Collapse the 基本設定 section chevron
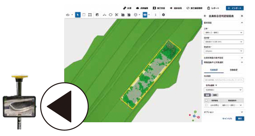The width and height of the screenshot is (255, 136). pyautogui.click(x=242, y=23)
